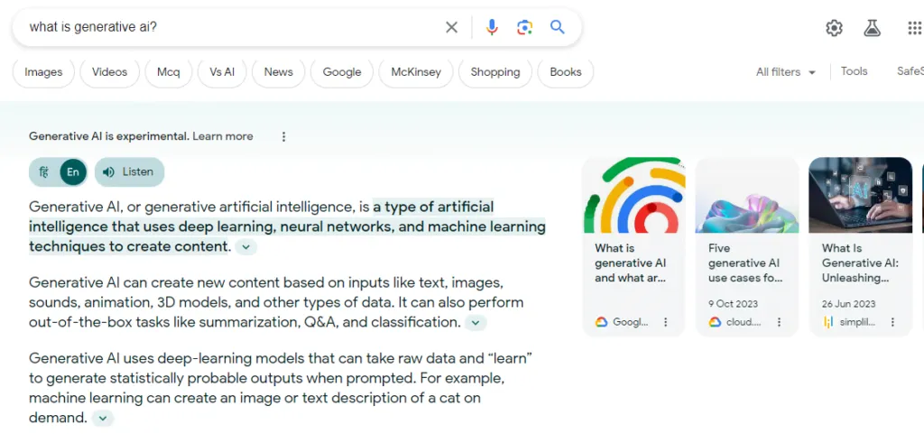Screen dimensions: 924x434
Task: Open Google Lens image search icon
Action: coord(524,27)
